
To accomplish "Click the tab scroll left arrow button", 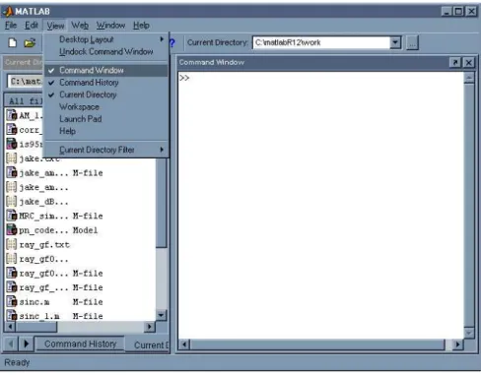I will point(11,344).
